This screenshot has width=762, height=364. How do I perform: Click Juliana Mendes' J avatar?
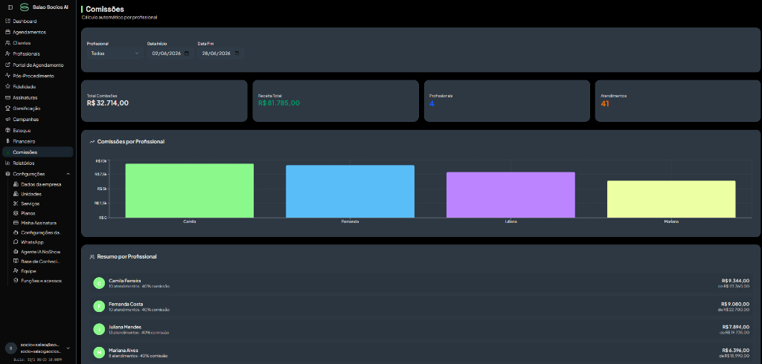pyautogui.click(x=99, y=329)
